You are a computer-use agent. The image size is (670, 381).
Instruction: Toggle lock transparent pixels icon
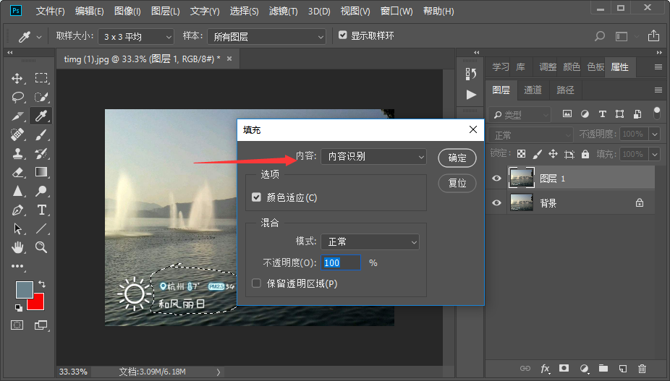click(521, 154)
